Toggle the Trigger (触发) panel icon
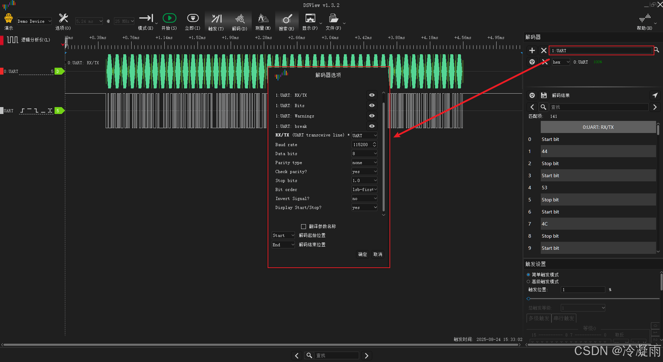The width and height of the screenshot is (663, 362). (x=217, y=18)
